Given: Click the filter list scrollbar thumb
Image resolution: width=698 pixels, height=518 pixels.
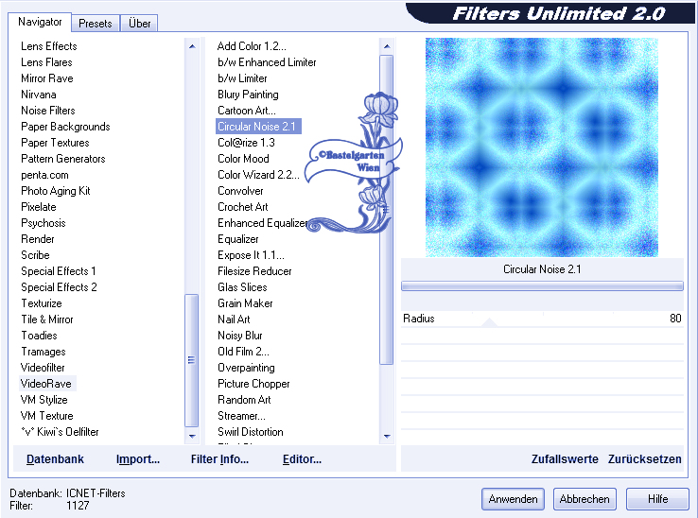Looking at the screenshot, I should [387, 210].
